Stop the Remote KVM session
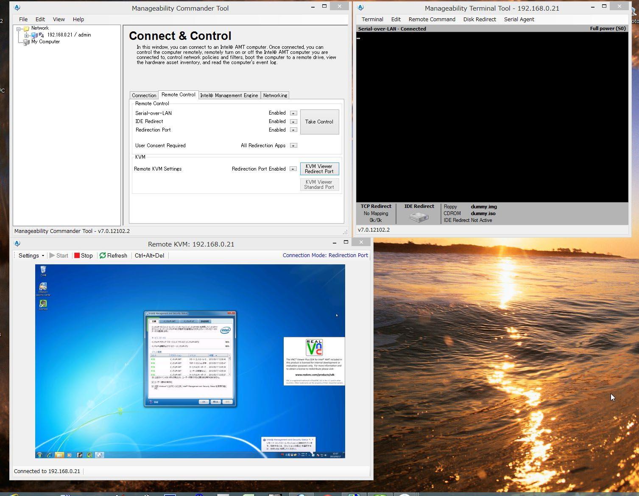Viewport: 639px width, 496px height. [84, 255]
